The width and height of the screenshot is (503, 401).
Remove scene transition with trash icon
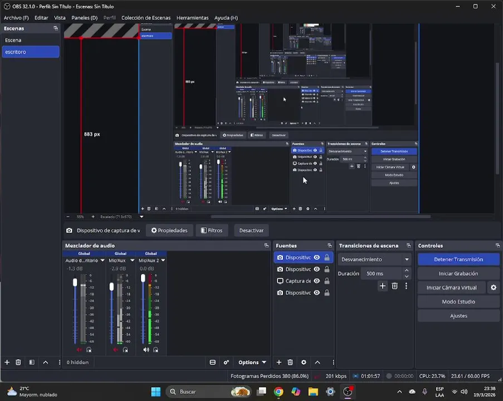[x=394, y=286]
